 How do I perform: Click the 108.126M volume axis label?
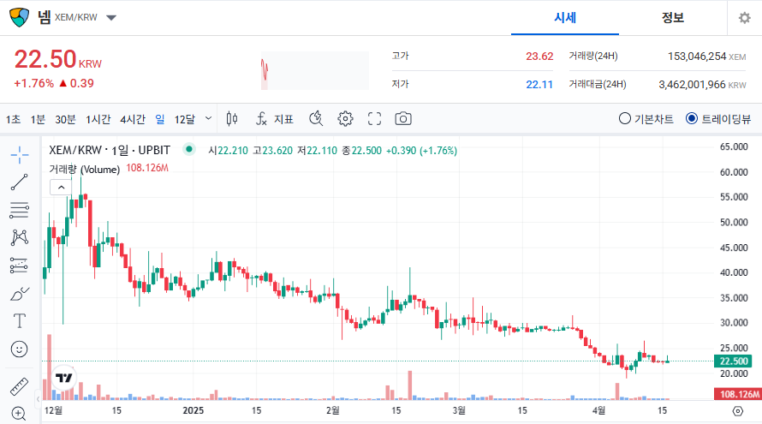coord(736,394)
